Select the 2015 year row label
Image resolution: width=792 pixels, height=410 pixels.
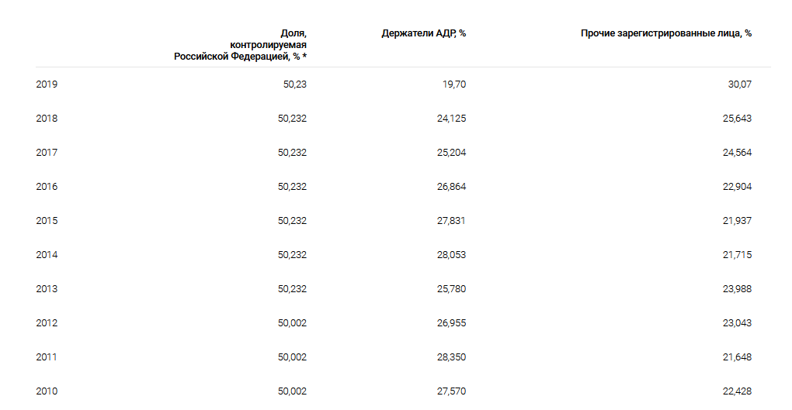click(x=47, y=221)
